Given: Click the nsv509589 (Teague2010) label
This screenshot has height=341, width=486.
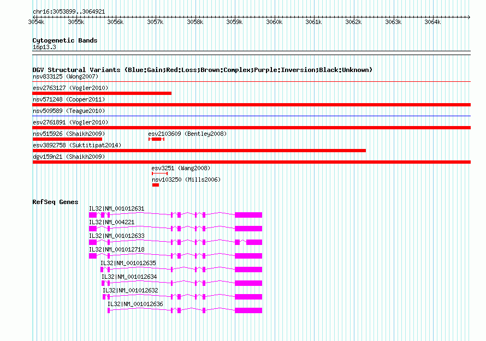Looking at the screenshot, I should click(x=69, y=111).
